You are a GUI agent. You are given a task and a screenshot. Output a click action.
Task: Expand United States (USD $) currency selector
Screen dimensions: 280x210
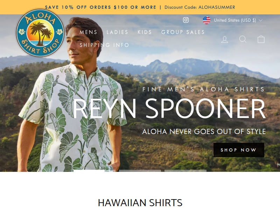pos(232,20)
